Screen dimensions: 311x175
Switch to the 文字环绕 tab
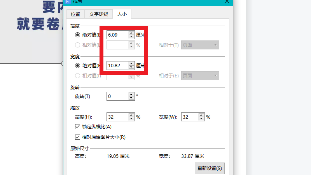[x=99, y=14]
